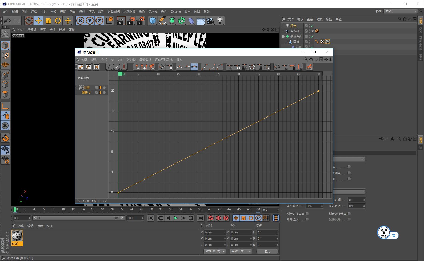Image resolution: width=424 pixels, height=261 pixels.
Task: Open 关键帧 menu in timeline window
Action: coord(131,60)
